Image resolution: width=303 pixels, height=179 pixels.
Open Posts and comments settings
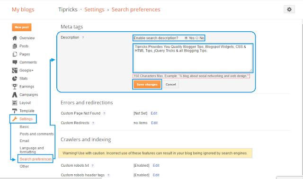36,134
